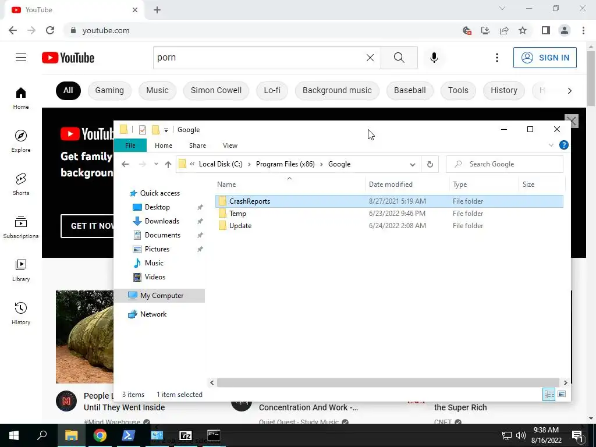Click the Search Google field in Explorer
596x447 pixels.
point(505,164)
